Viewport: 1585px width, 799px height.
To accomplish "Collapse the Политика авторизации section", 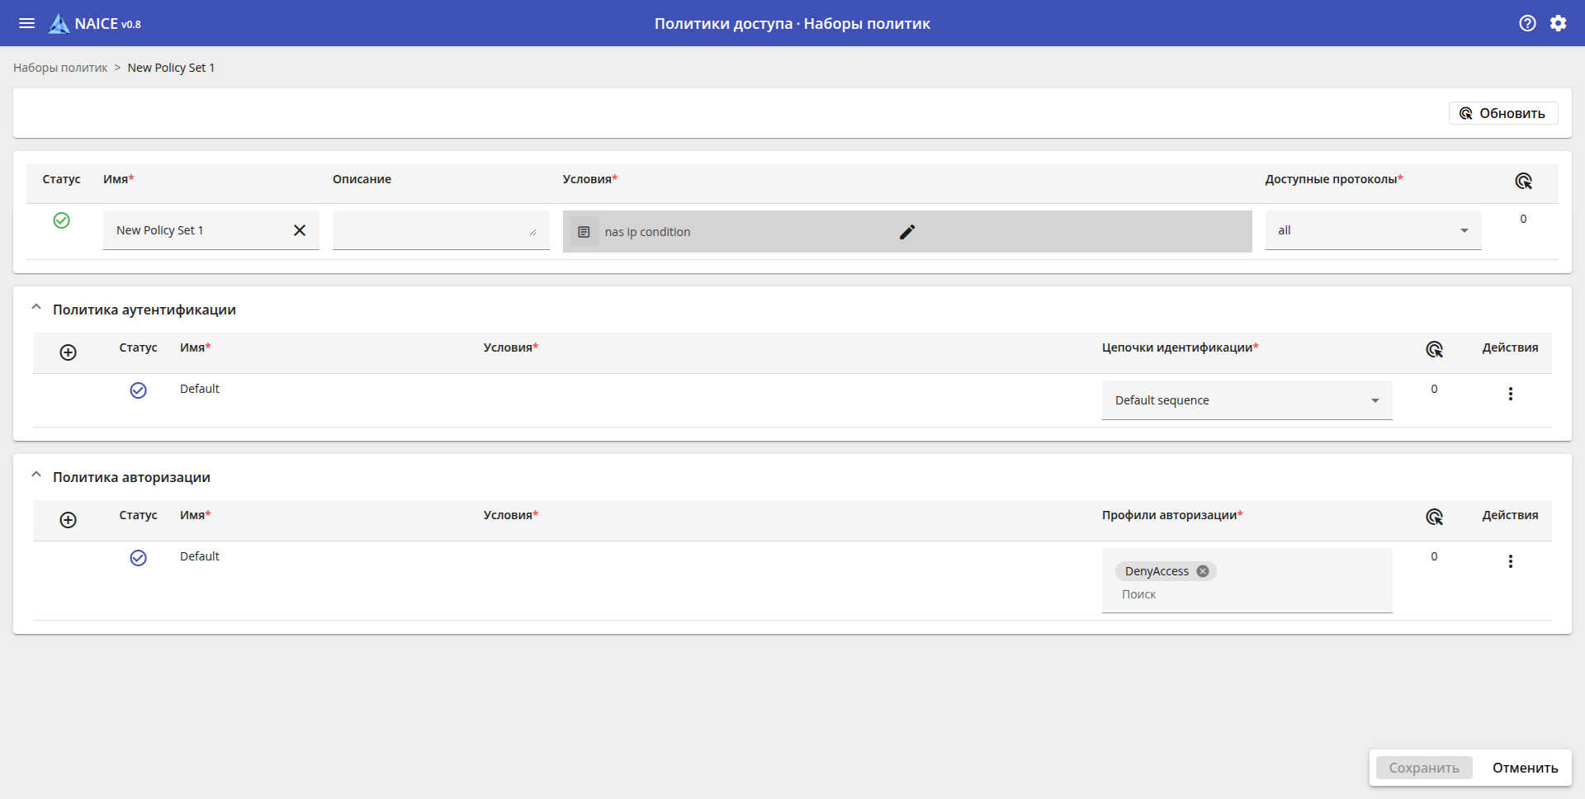I will (36, 475).
